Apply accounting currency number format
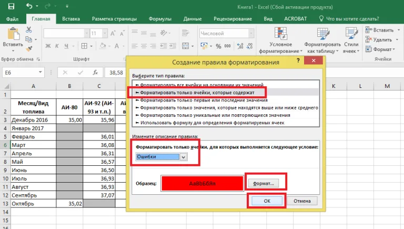 (x=204, y=46)
